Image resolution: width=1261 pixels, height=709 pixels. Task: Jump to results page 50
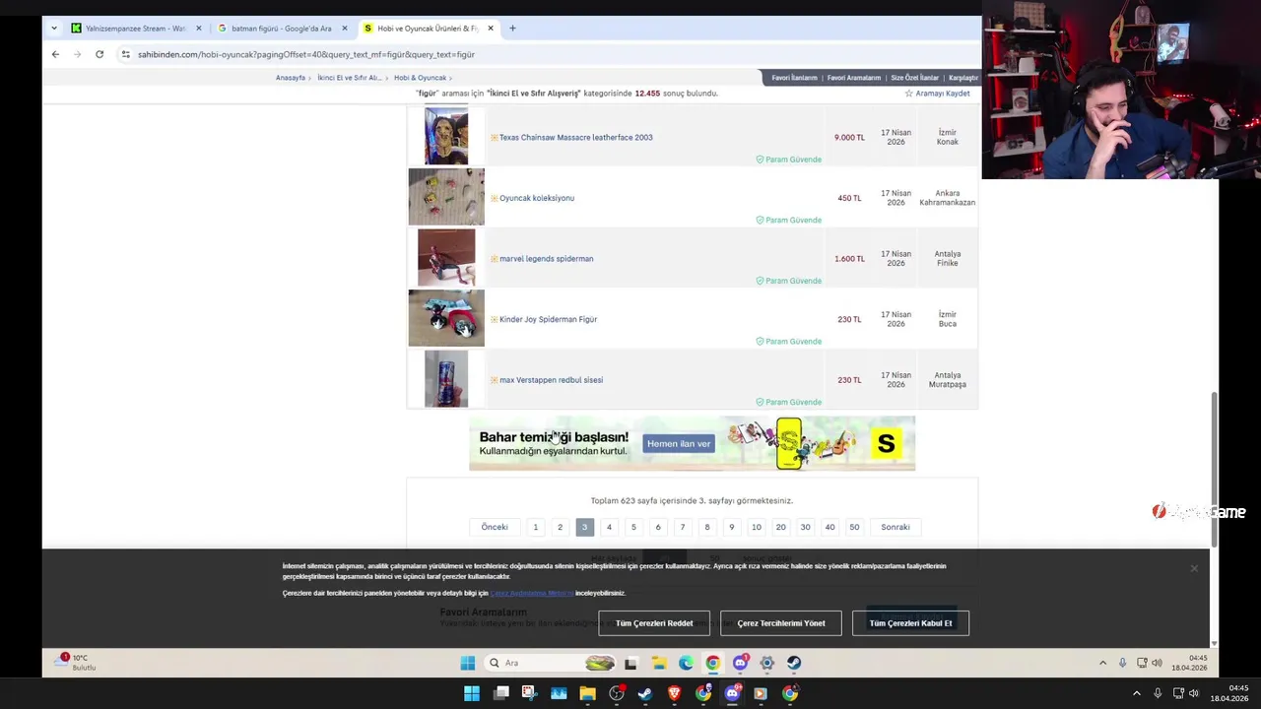(854, 527)
